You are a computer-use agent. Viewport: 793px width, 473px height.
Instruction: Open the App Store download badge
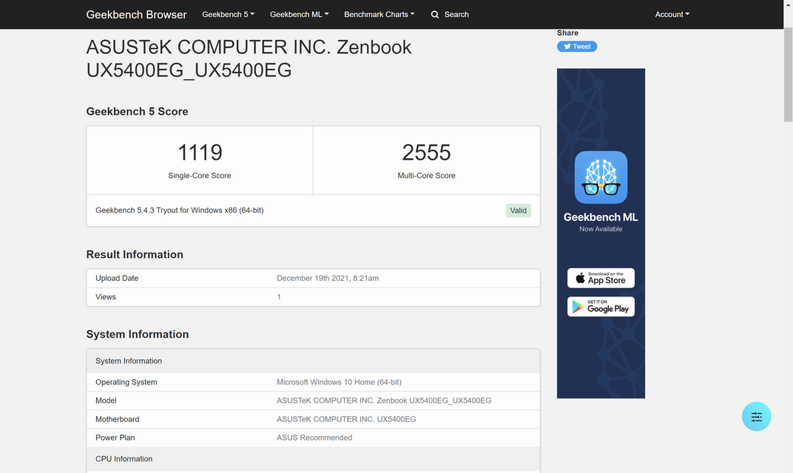601,278
